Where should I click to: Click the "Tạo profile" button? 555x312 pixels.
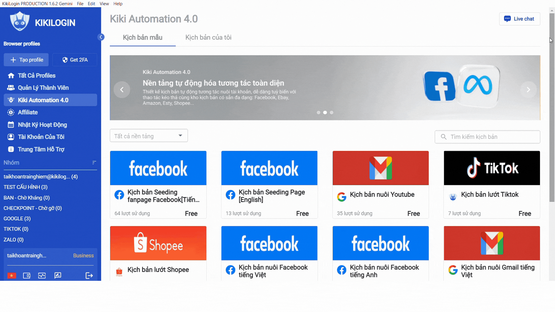point(26,60)
